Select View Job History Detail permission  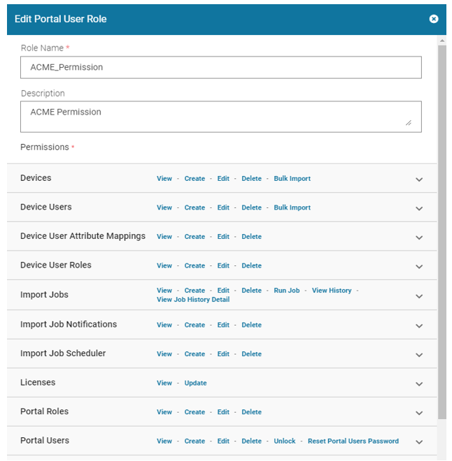click(193, 300)
